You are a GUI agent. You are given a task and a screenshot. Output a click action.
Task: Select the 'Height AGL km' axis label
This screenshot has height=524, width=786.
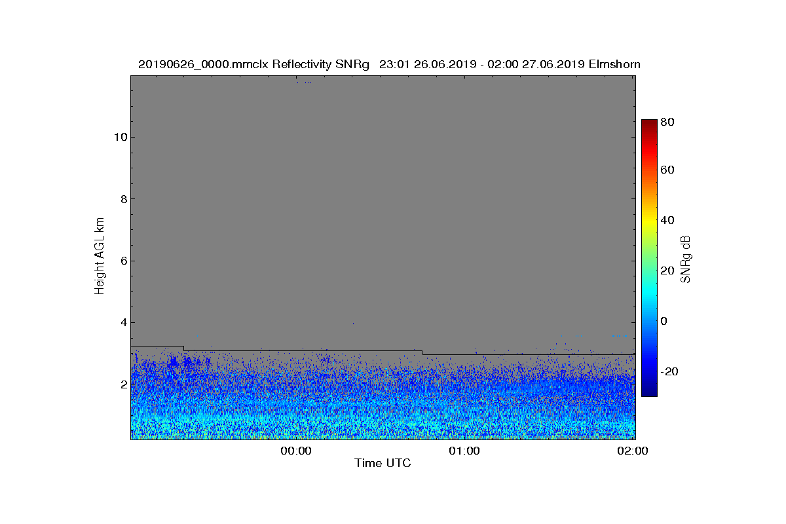pyautogui.click(x=100, y=257)
